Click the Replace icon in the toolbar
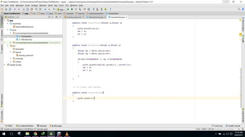 40,9
